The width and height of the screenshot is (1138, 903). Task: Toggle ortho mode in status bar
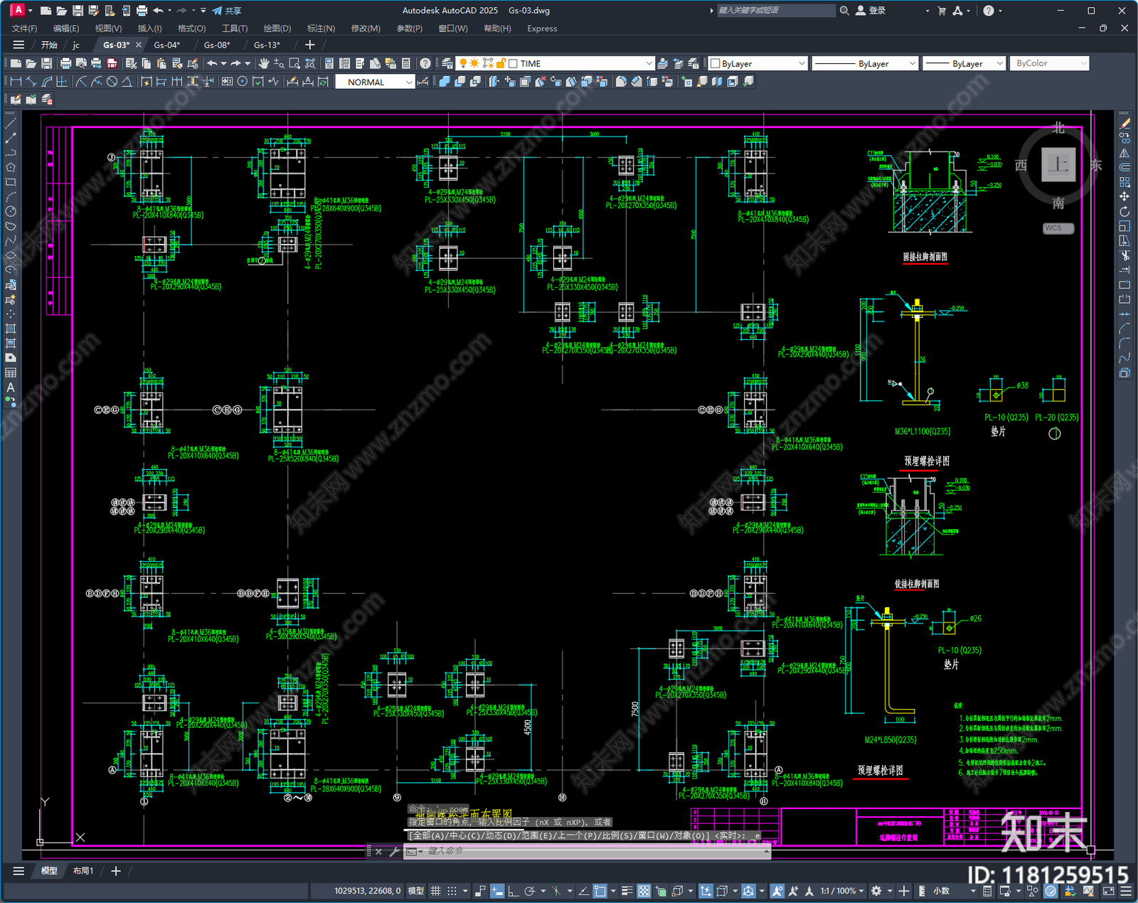click(x=513, y=891)
